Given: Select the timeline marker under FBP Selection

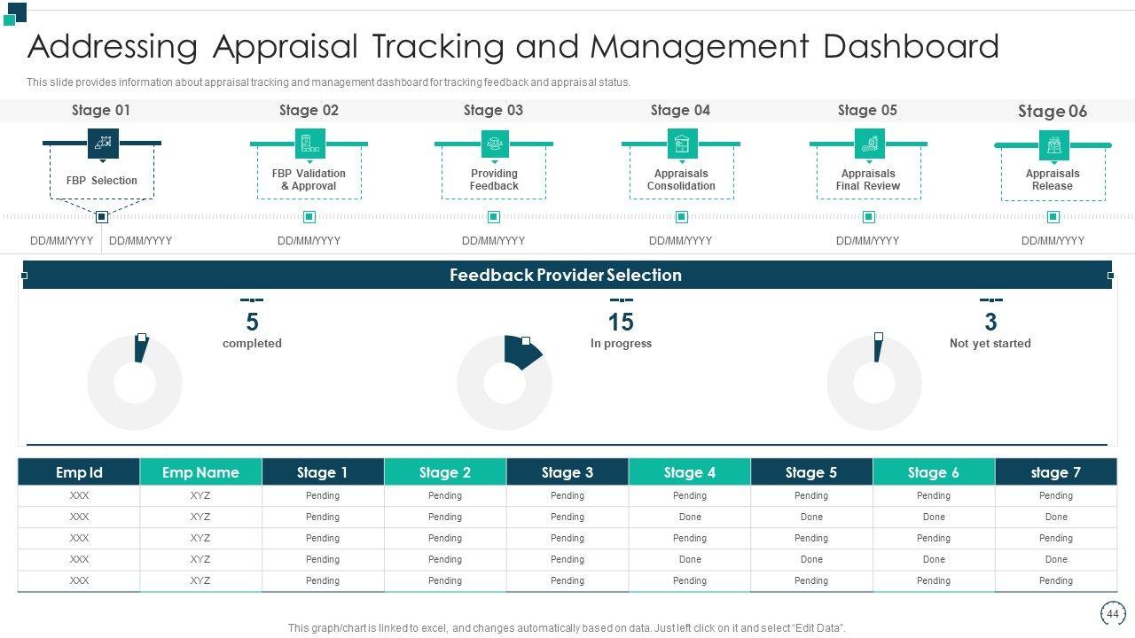Looking at the screenshot, I should (x=102, y=217).
